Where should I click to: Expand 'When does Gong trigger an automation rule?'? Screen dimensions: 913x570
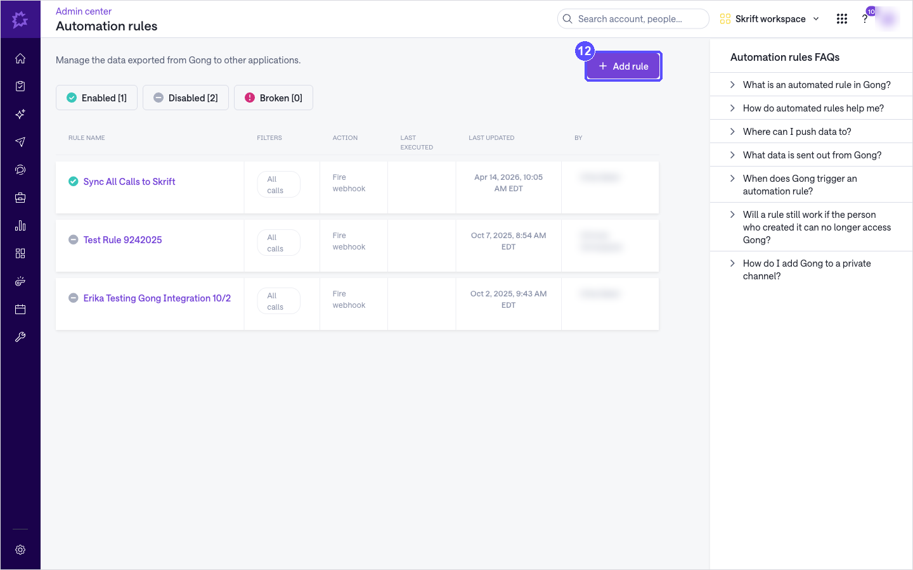click(812, 185)
